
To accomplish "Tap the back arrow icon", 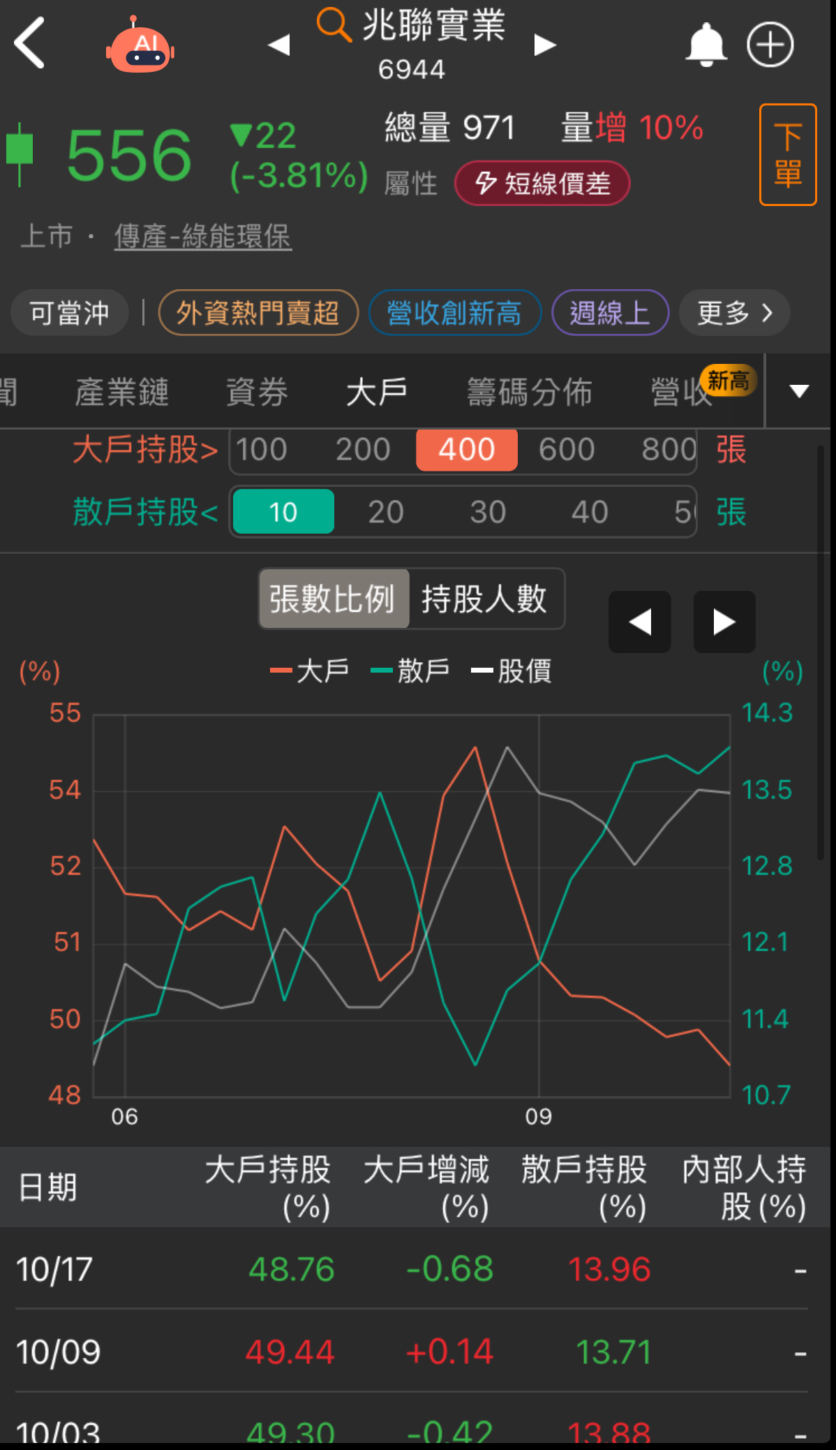I will (30, 43).
